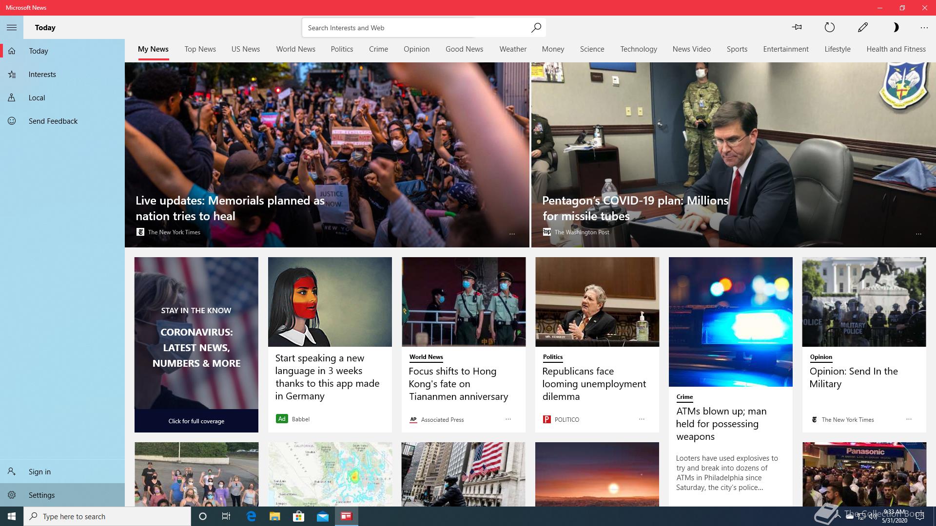Open the Lifestyle tab
The image size is (936, 526).
[x=837, y=49]
